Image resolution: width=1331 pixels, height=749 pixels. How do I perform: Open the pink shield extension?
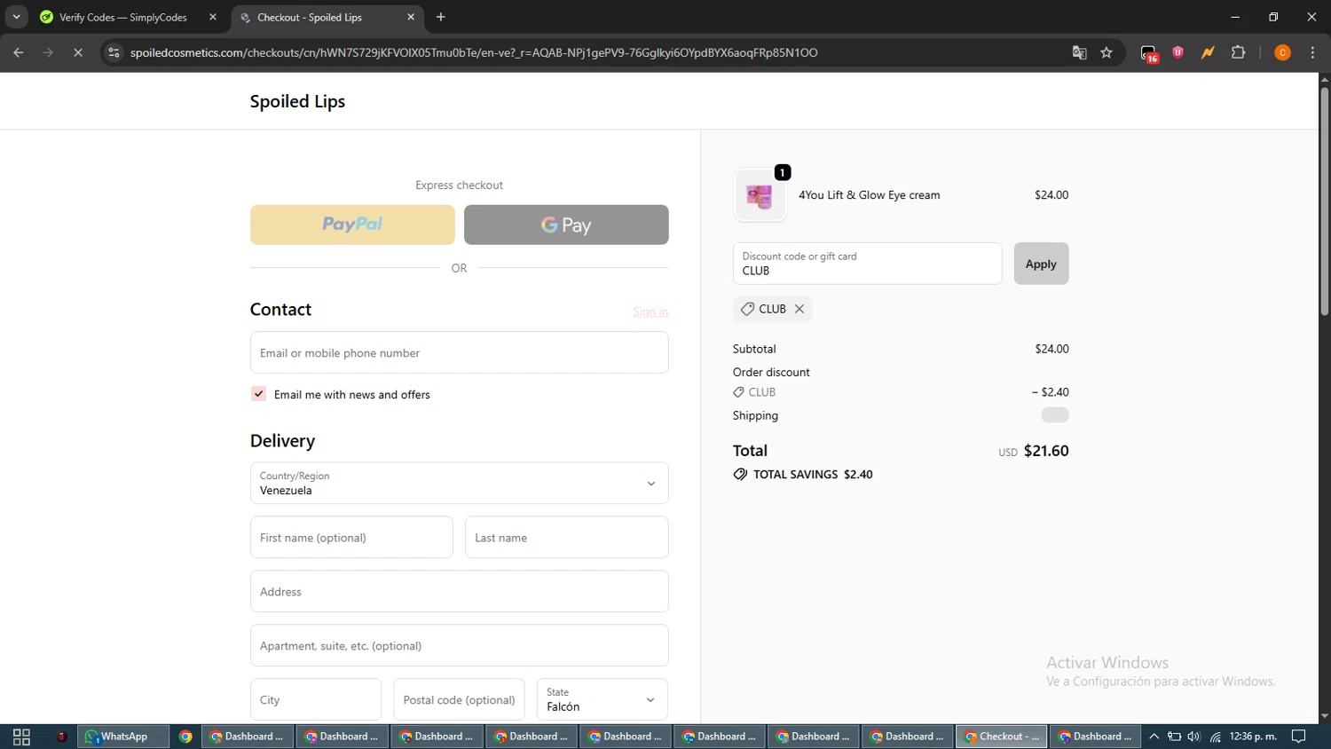[1178, 52]
